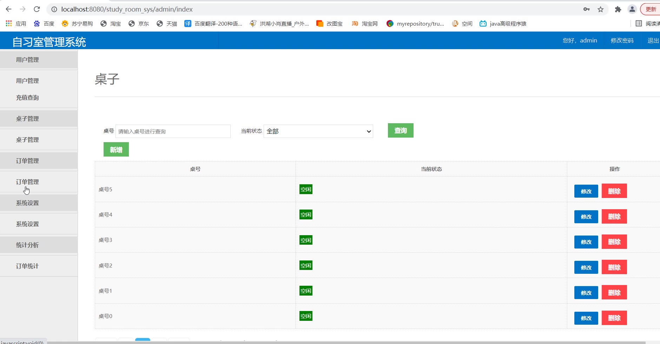
Task: Open the browser profile avatar icon
Action: pos(632,9)
